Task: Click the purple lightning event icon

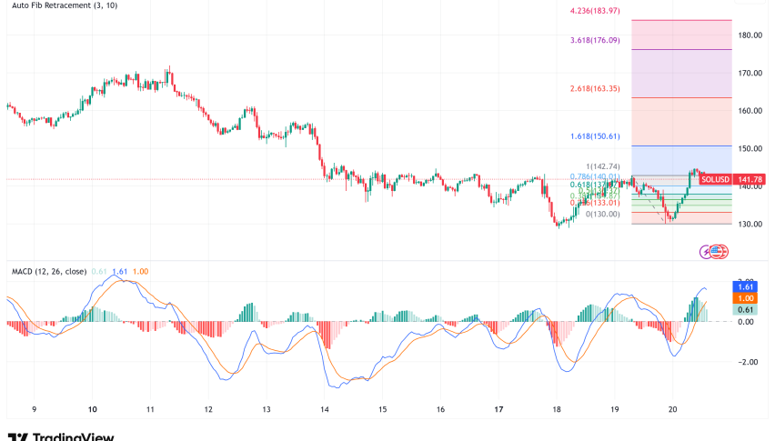Action: 705,251
